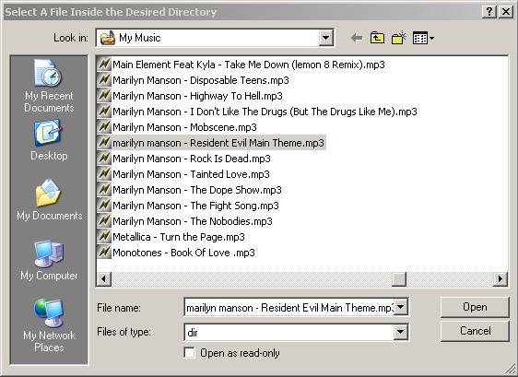This screenshot has width=518, height=377.
Task: Open My Documents in places bar
Action: pos(49,200)
